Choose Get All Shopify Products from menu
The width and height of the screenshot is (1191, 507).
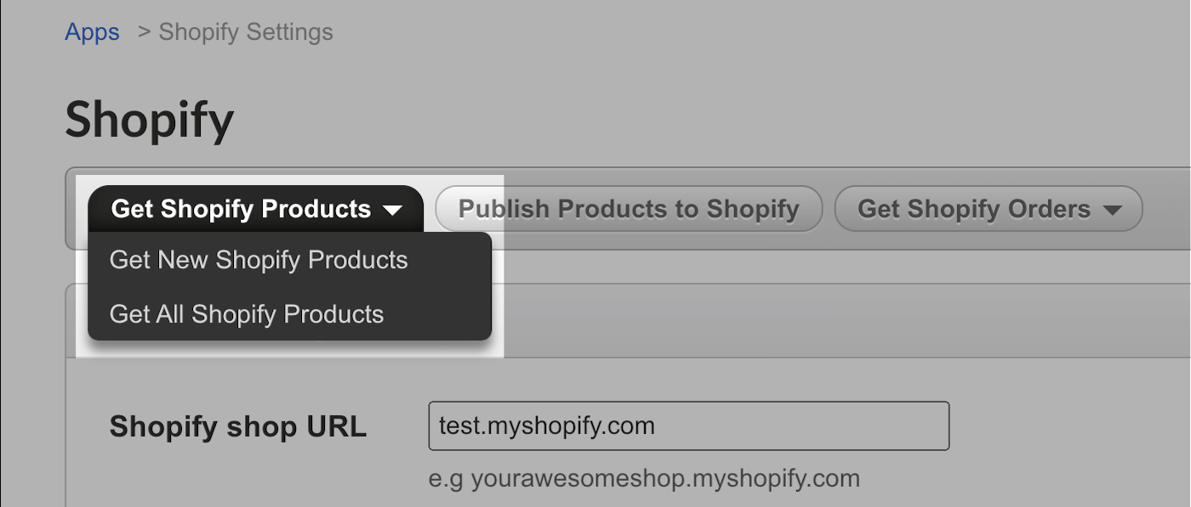click(x=247, y=314)
